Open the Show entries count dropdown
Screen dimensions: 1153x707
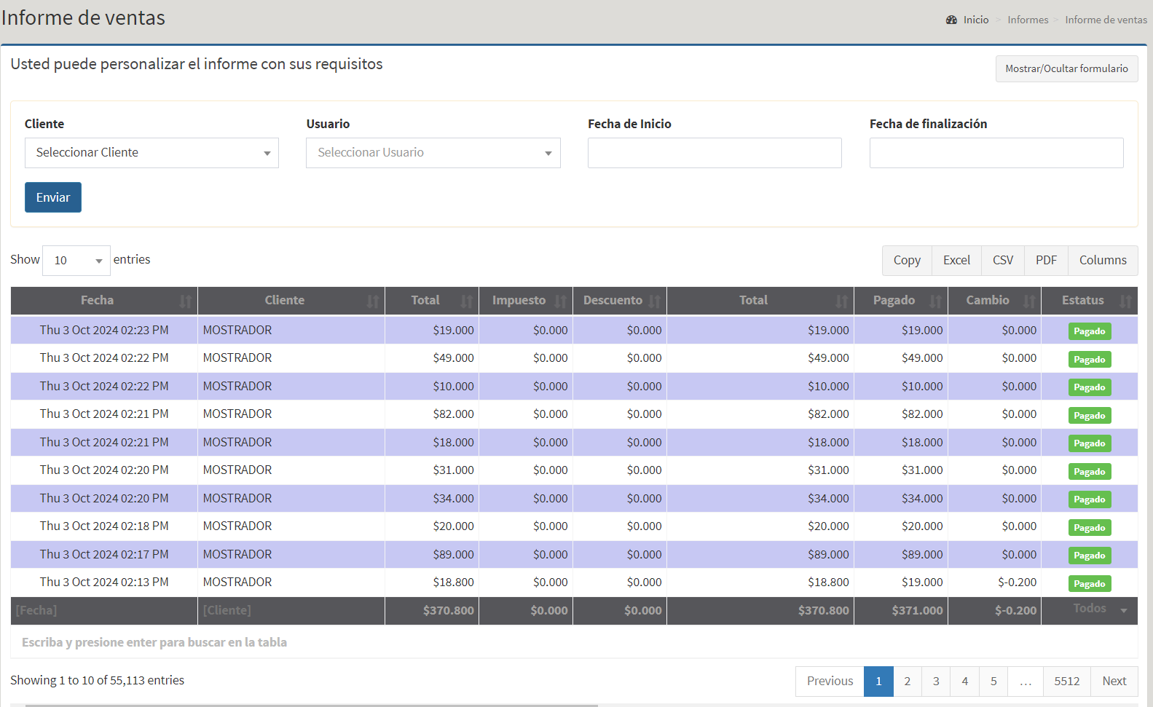click(76, 261)
